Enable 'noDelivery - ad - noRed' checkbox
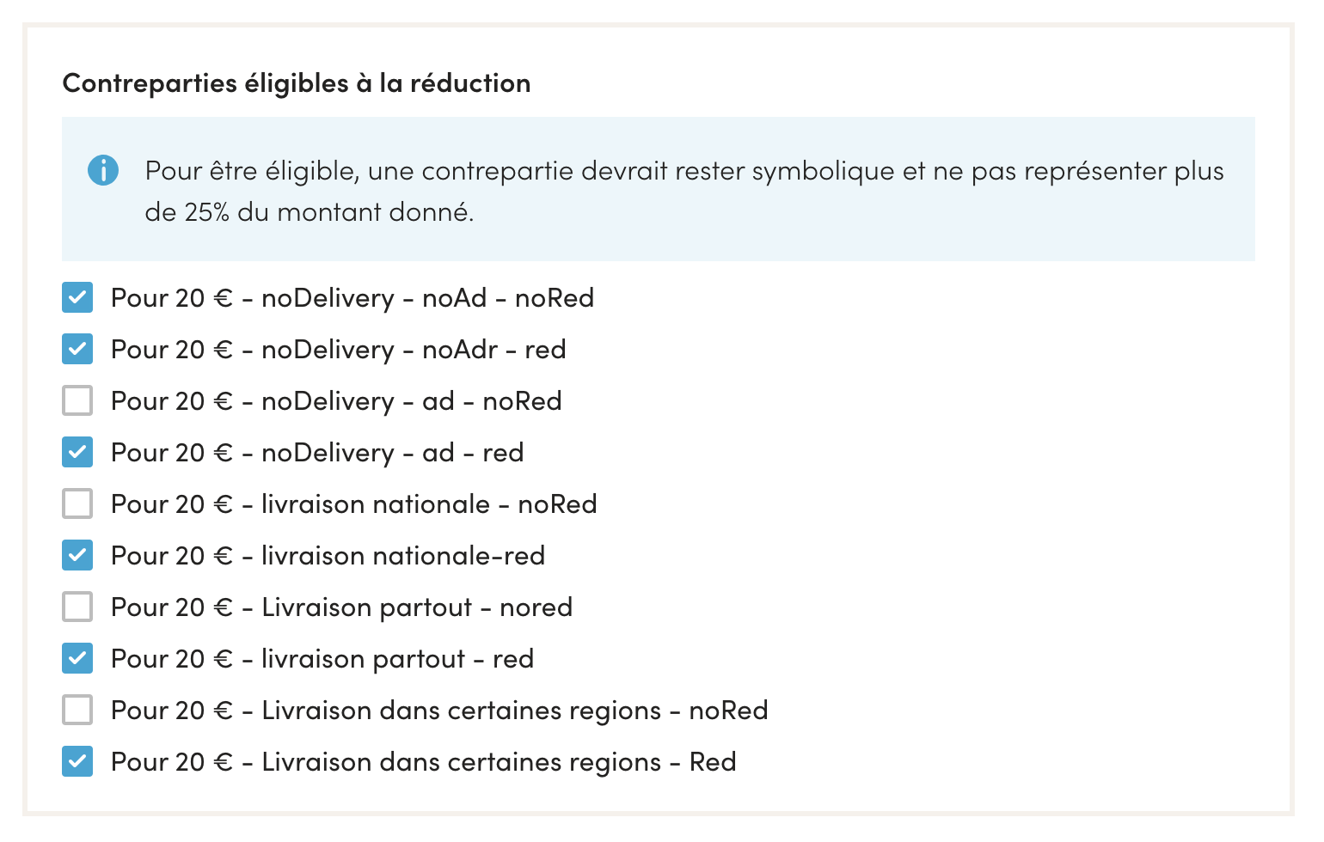 (77, 401)
